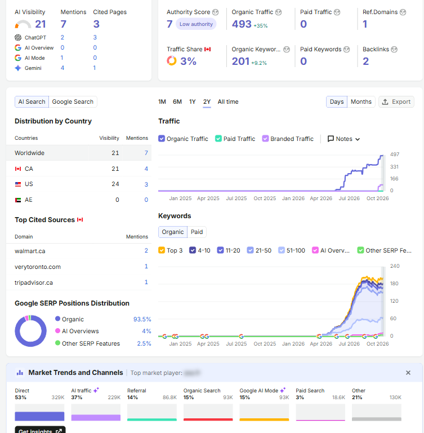Toggle the Top 3 keywords checkbox
The image size is (424, 433).
tap(162, 250)
